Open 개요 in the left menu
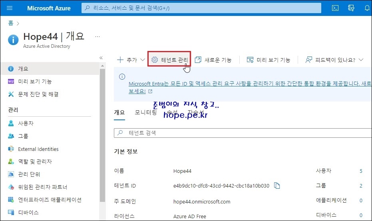Screen dimensions: 372x221 [x=50, y=69]
